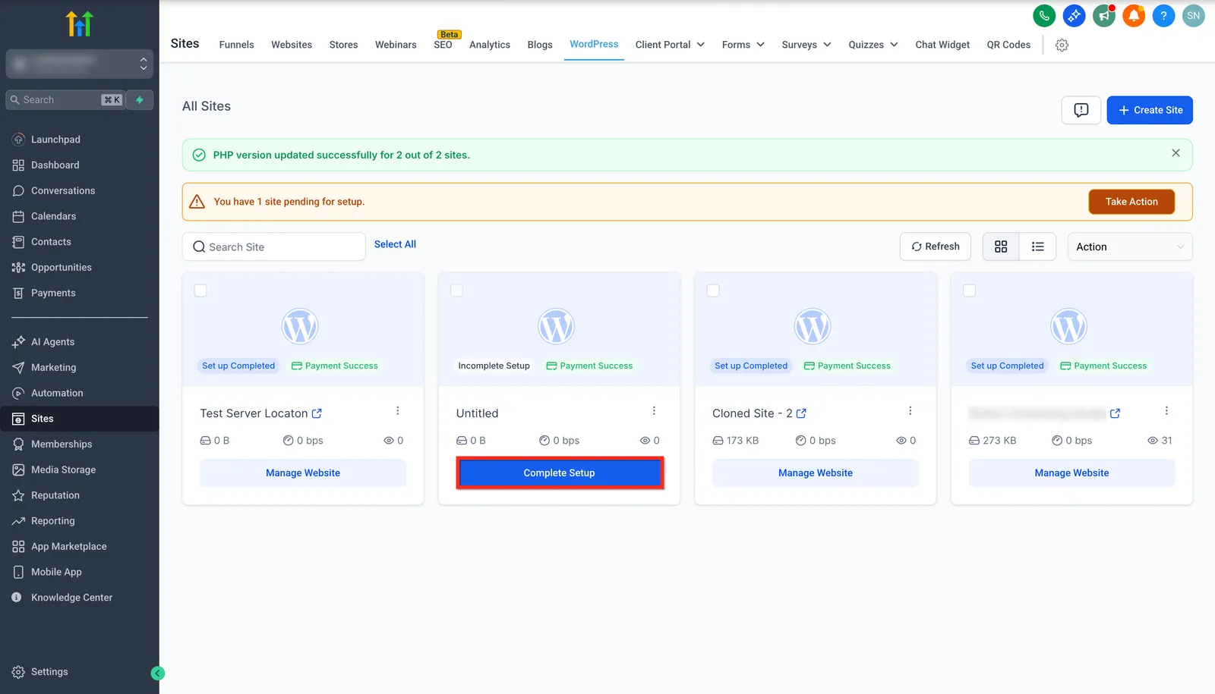This screenshot has width=1215, height=694.
Task: Switch to list view layout icon
Action: [1037, 247]
